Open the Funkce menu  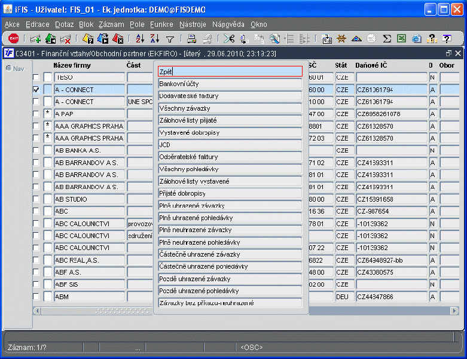[161, 25]
